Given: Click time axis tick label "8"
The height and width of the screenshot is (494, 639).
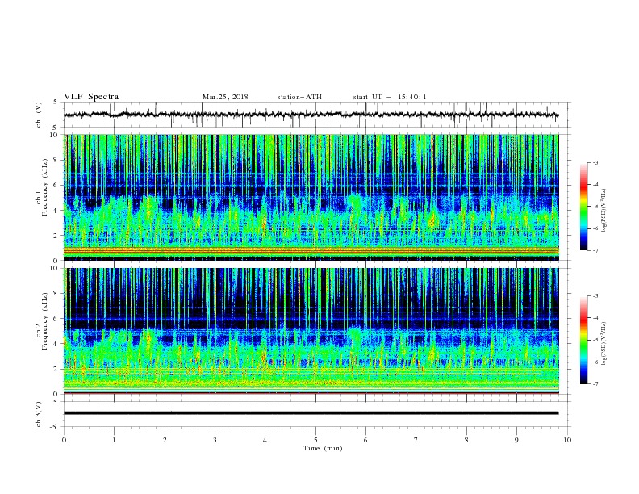Looking at the screenshot, I should pos(466,440).
